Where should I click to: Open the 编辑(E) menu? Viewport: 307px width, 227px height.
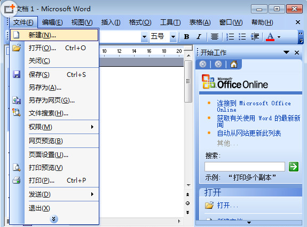tap(52, 22)
